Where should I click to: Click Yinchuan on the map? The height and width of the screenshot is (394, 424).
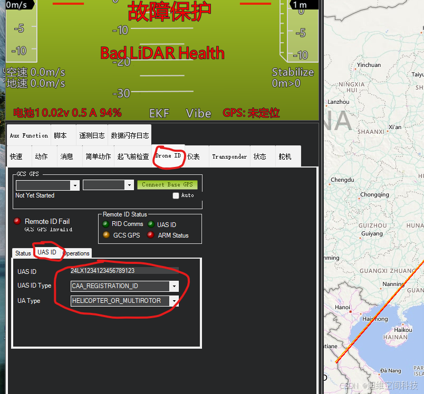pos(369,65)
